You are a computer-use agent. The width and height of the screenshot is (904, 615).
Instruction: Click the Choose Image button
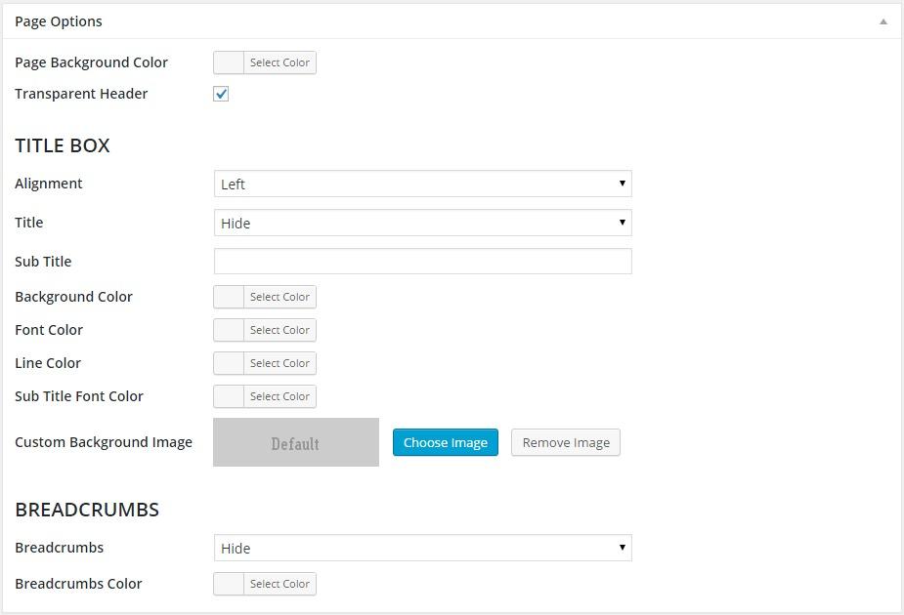[446, 442]
